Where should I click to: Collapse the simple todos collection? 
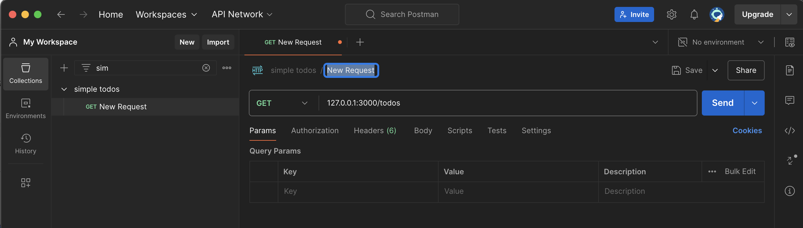[x=64, y=89]
